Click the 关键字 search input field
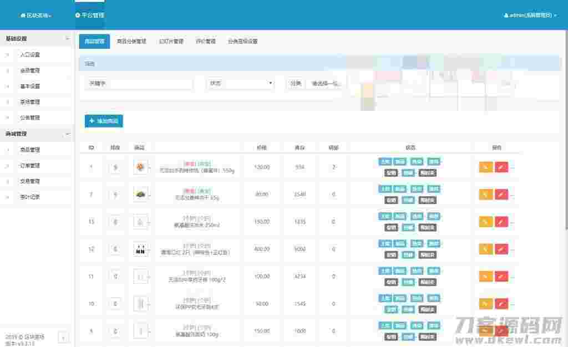 coord(151,84)
